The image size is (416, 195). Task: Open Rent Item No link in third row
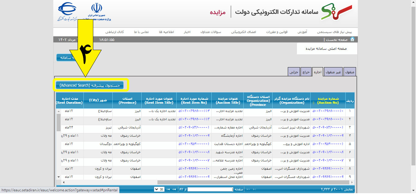pos(194,128)
